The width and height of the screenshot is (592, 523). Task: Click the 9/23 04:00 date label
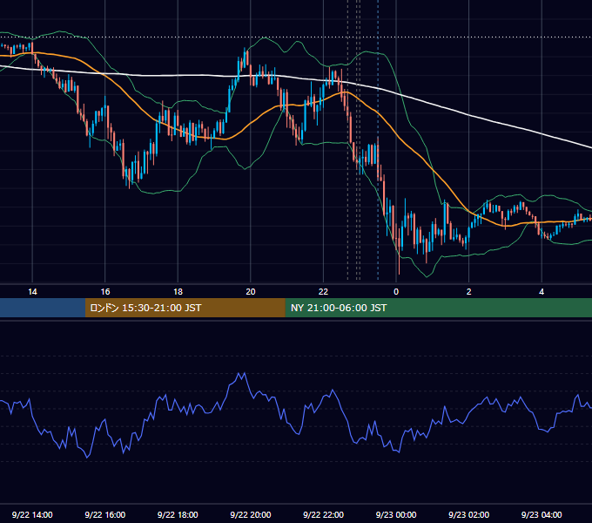[x=542, y=514]
